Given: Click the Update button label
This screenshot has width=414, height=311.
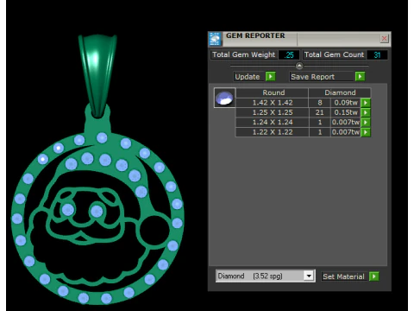Looking at the screenshot, I should [x=248, y=77].
